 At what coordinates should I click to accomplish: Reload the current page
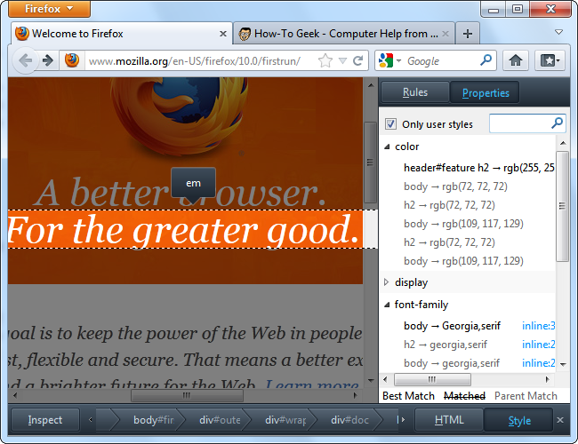tap(357, 60)
